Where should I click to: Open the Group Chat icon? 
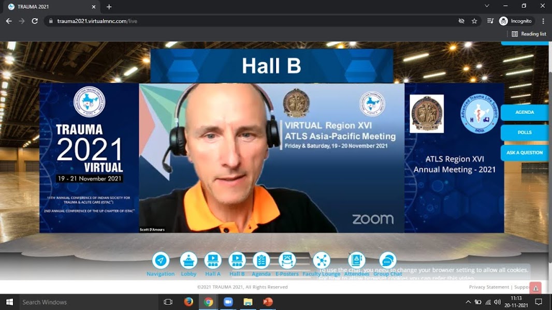pos(387,260)
